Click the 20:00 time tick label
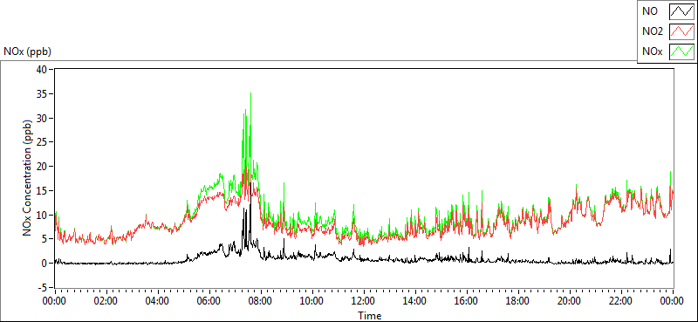Screen dimensions: 698x322 point(570,301)
